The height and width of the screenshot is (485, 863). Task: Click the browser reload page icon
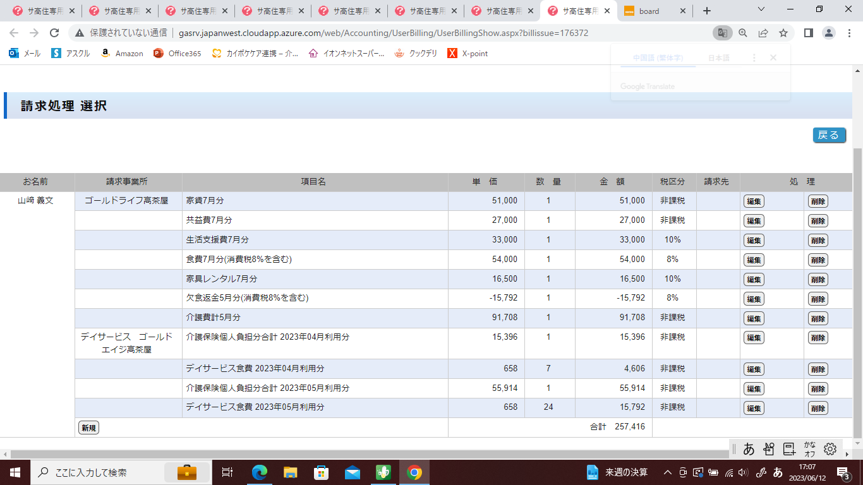[54, 33]
